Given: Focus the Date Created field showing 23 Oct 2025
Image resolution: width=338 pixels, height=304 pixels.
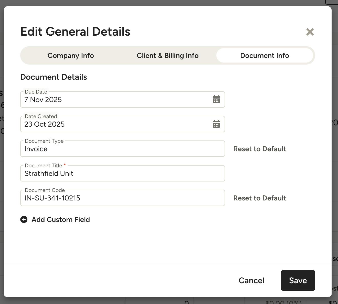Looking at the screenshot, I should click(123, 124).
